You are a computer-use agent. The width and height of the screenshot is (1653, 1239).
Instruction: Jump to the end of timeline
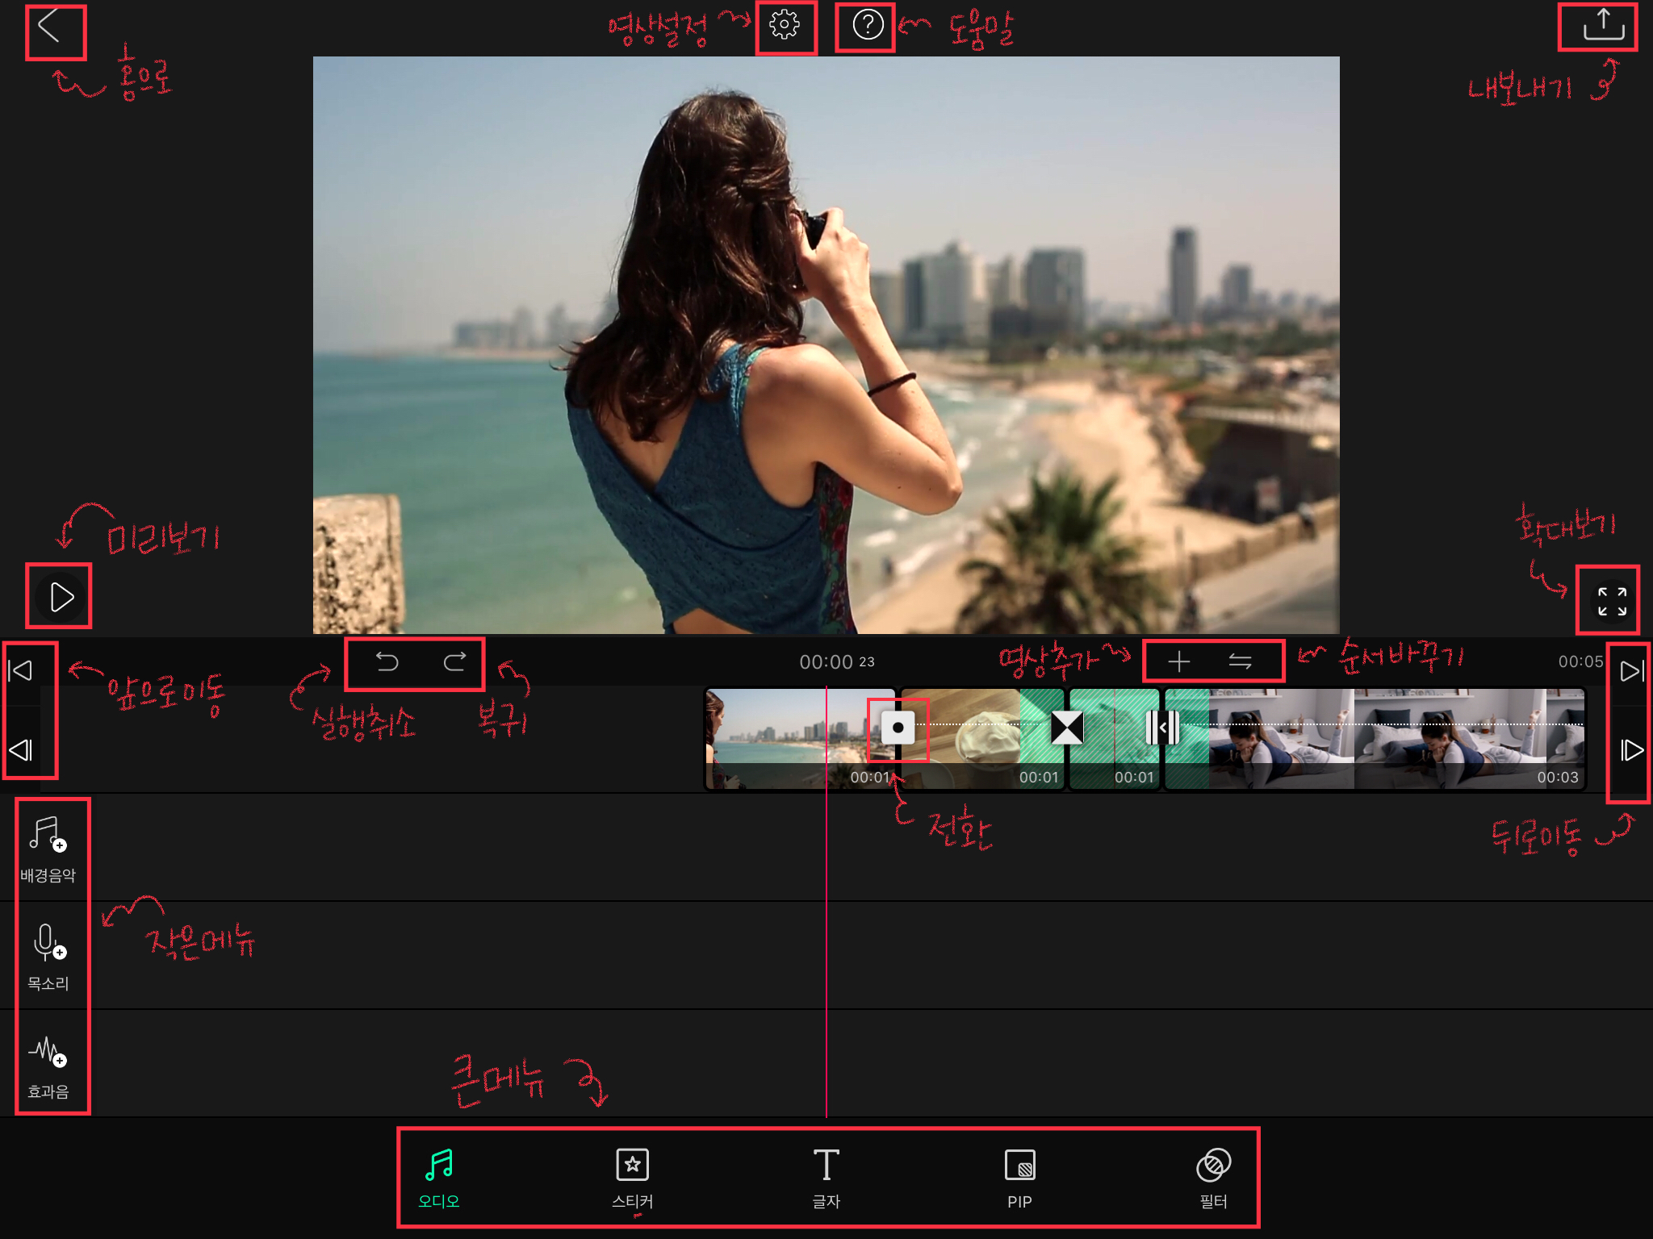(x=1631, y=670)
